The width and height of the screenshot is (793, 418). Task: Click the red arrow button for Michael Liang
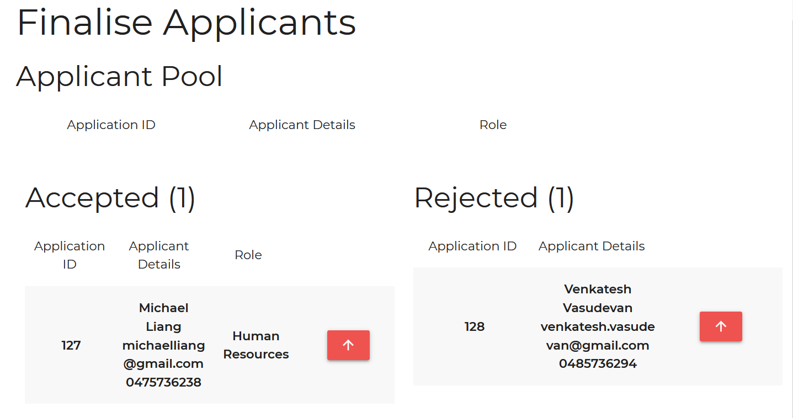tap(348, 345)
